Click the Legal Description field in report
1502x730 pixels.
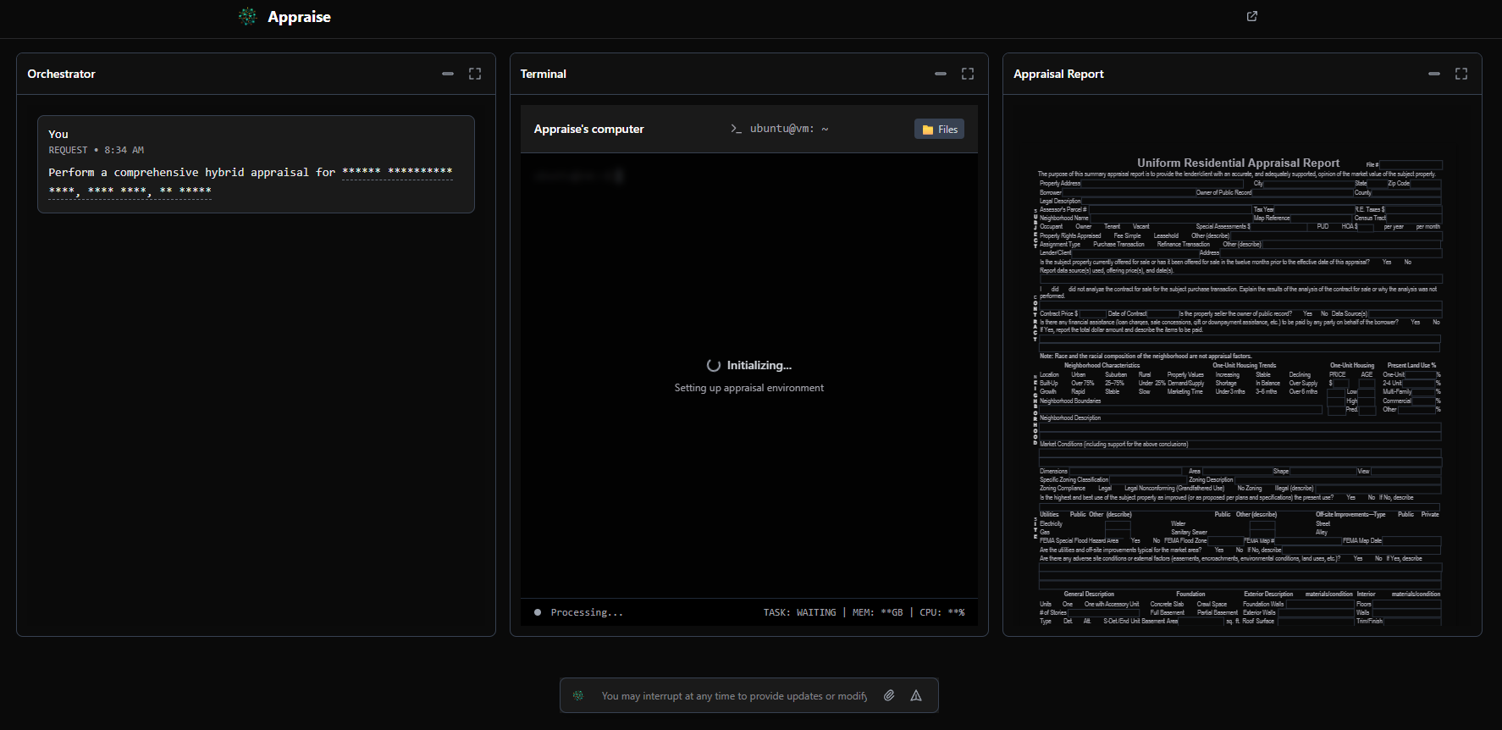(1261, 201)
